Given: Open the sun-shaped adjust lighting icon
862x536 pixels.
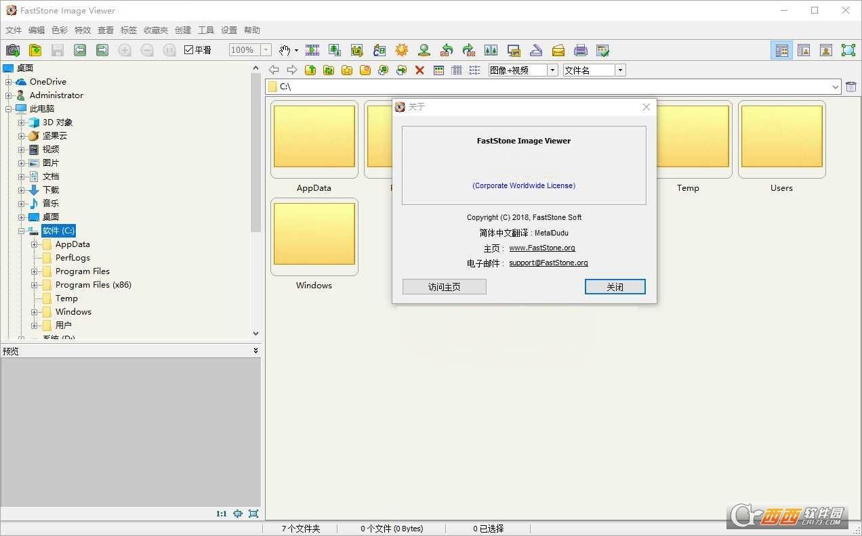Looking at the screenshot, I should click(402, 50).
